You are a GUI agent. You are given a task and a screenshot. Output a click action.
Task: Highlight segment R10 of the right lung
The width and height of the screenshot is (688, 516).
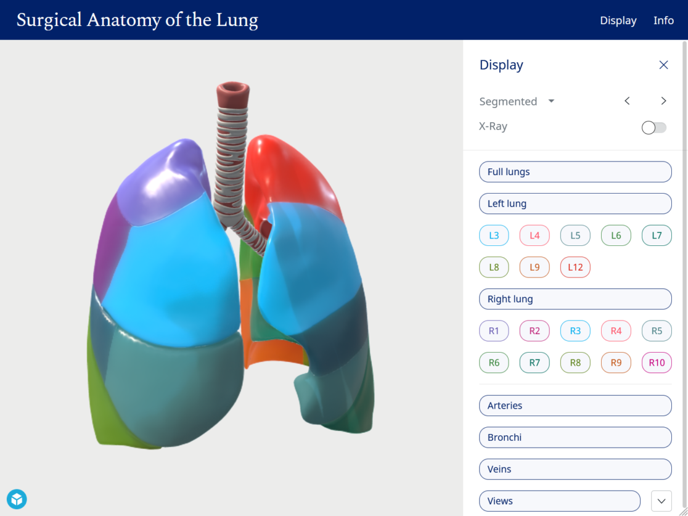[656, 362]
